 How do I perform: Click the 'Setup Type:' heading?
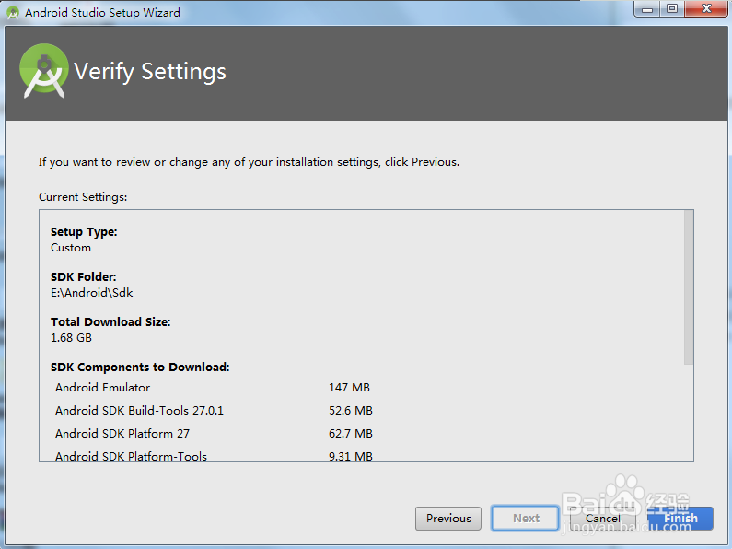(x=84, y=232)
